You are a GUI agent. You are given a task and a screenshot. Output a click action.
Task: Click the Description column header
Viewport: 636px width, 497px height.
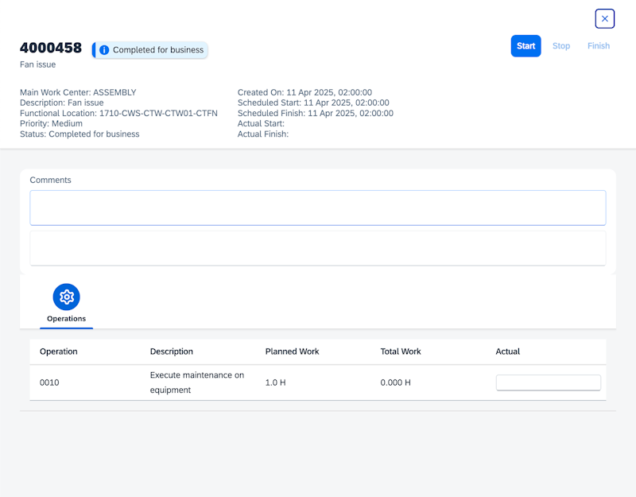coord(172,351)
